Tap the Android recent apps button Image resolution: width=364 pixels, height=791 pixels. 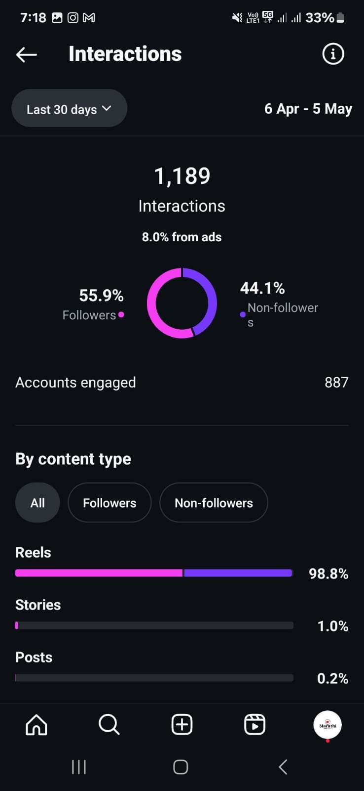point(79,767)
